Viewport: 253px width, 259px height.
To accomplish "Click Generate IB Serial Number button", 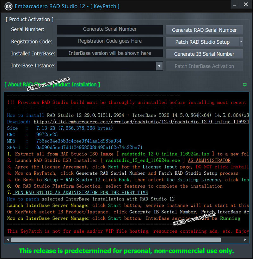I will pos(204,54).
